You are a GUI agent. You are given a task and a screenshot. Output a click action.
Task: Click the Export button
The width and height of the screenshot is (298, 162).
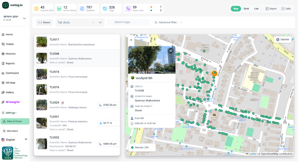[x=271, y=9]
